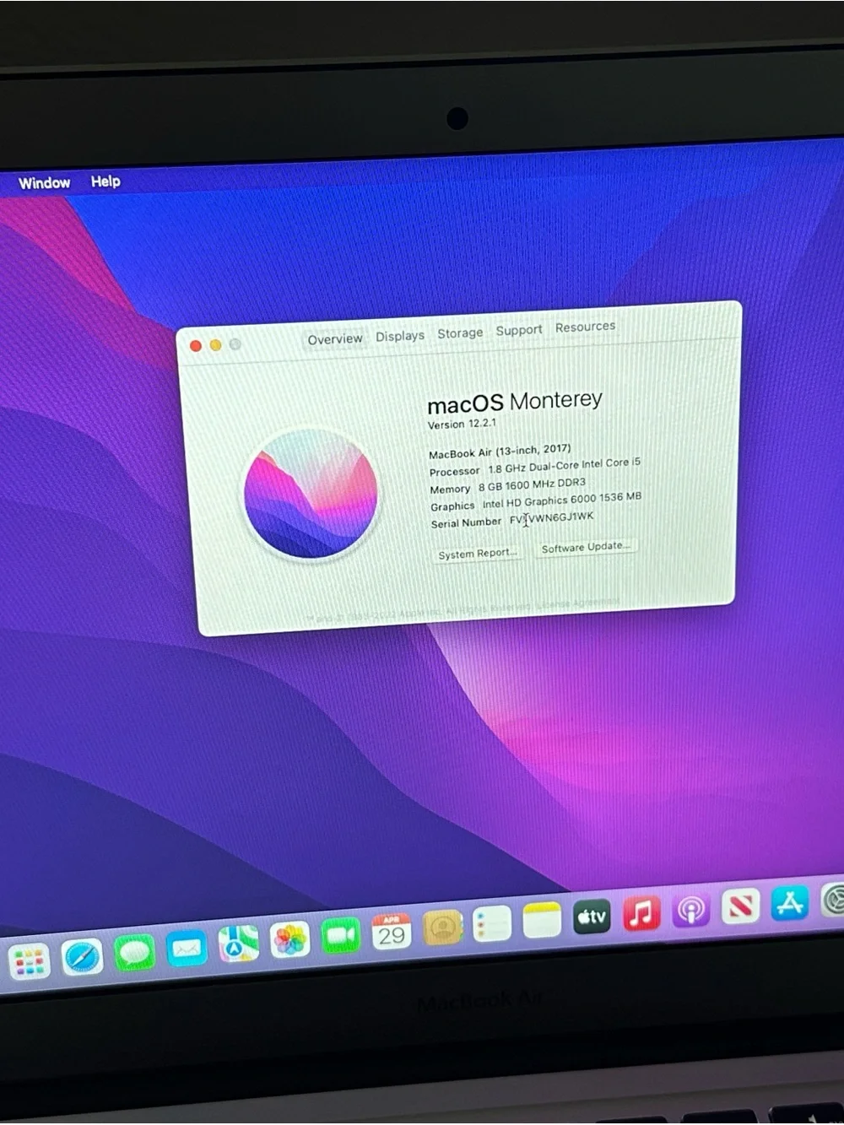Click the macOS Monterey title text

coord(515,402)
